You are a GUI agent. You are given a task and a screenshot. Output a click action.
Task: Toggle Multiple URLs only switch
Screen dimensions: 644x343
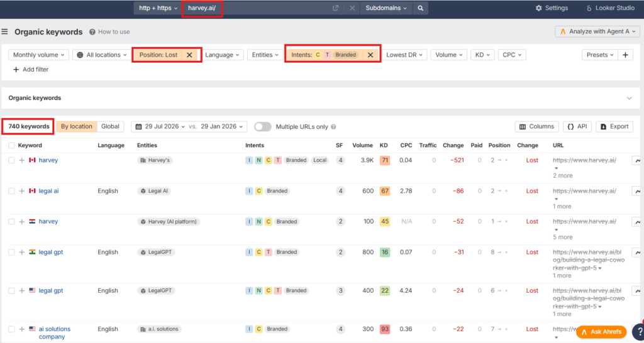(262, 126)
